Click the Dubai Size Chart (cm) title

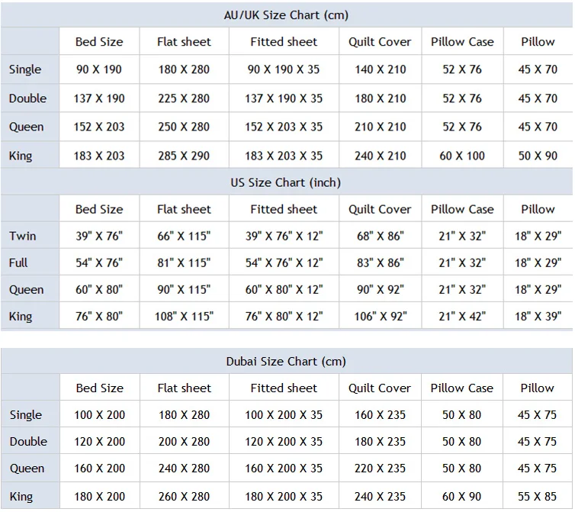[286, 361]
